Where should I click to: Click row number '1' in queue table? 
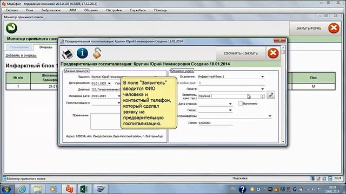point(18,86)
